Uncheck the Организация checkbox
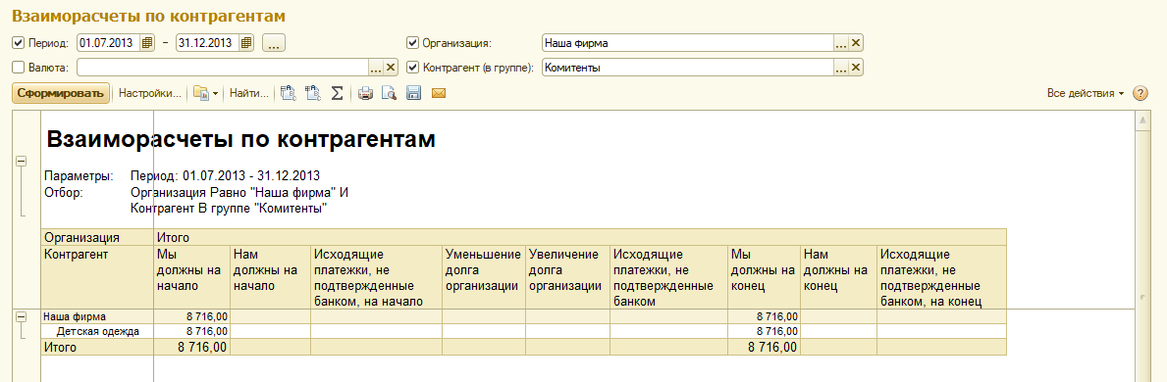1167x382 pixels. click(413, 42)
